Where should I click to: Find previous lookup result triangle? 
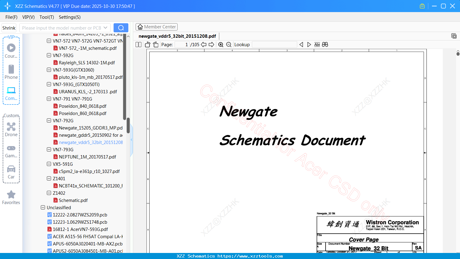tap(301, 45)
